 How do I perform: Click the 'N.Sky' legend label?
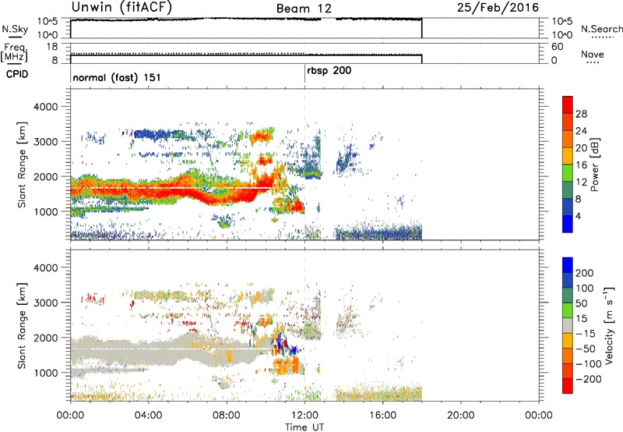point(15,29)
